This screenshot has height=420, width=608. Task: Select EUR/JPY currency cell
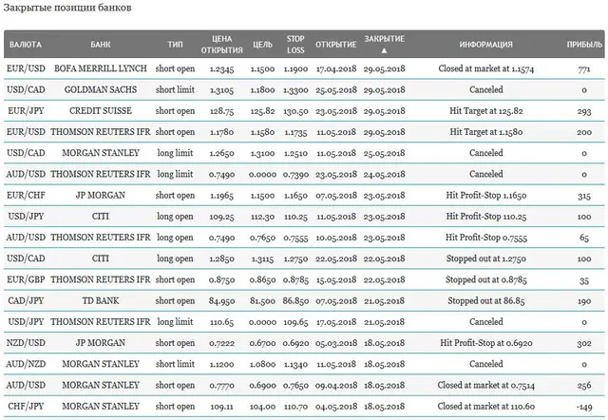pos(26,111)
